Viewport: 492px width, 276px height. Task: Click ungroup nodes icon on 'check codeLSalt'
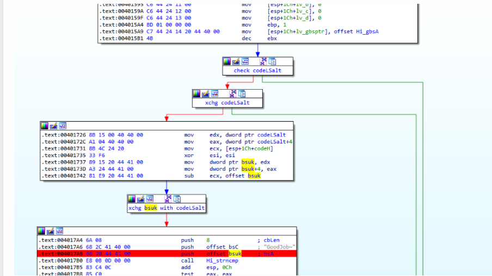pyautogui.click(x=263, y=61)
